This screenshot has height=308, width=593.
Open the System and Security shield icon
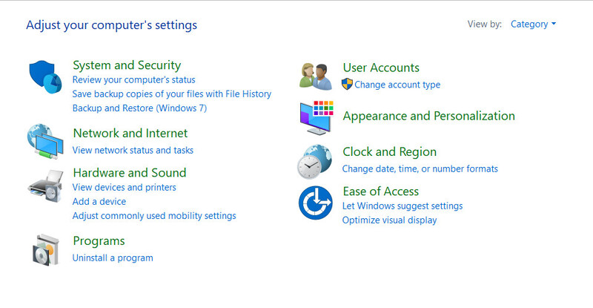point(45,77)
